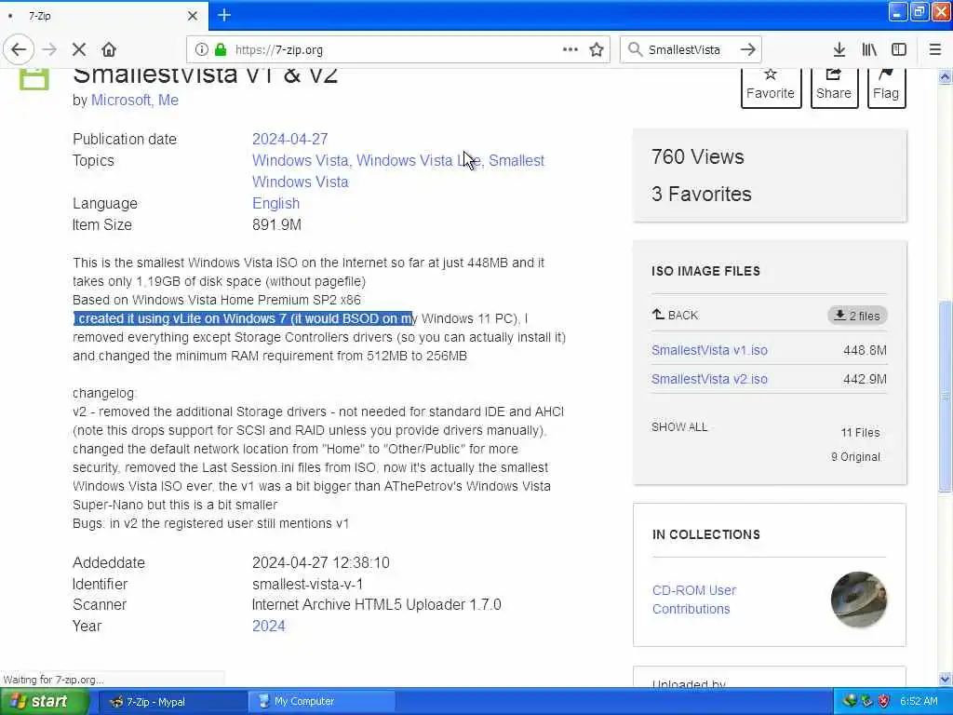Bookmark this page with the star icon

point(597,50)
